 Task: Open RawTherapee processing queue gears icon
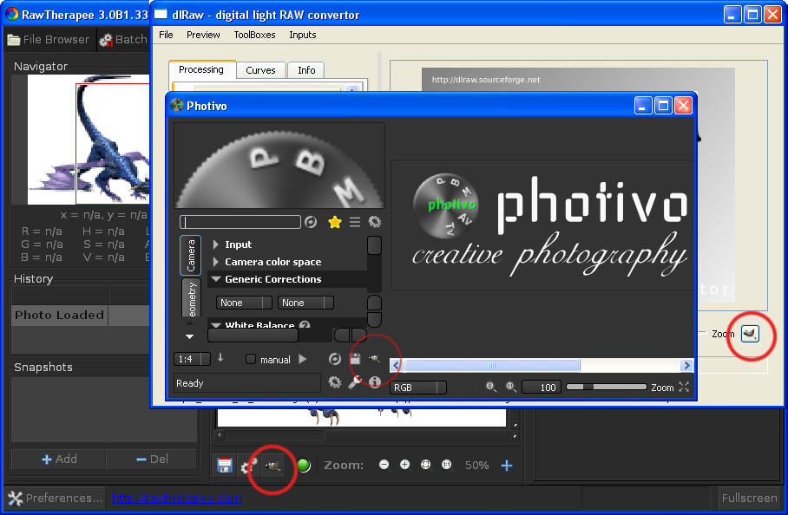coord(248,466)
